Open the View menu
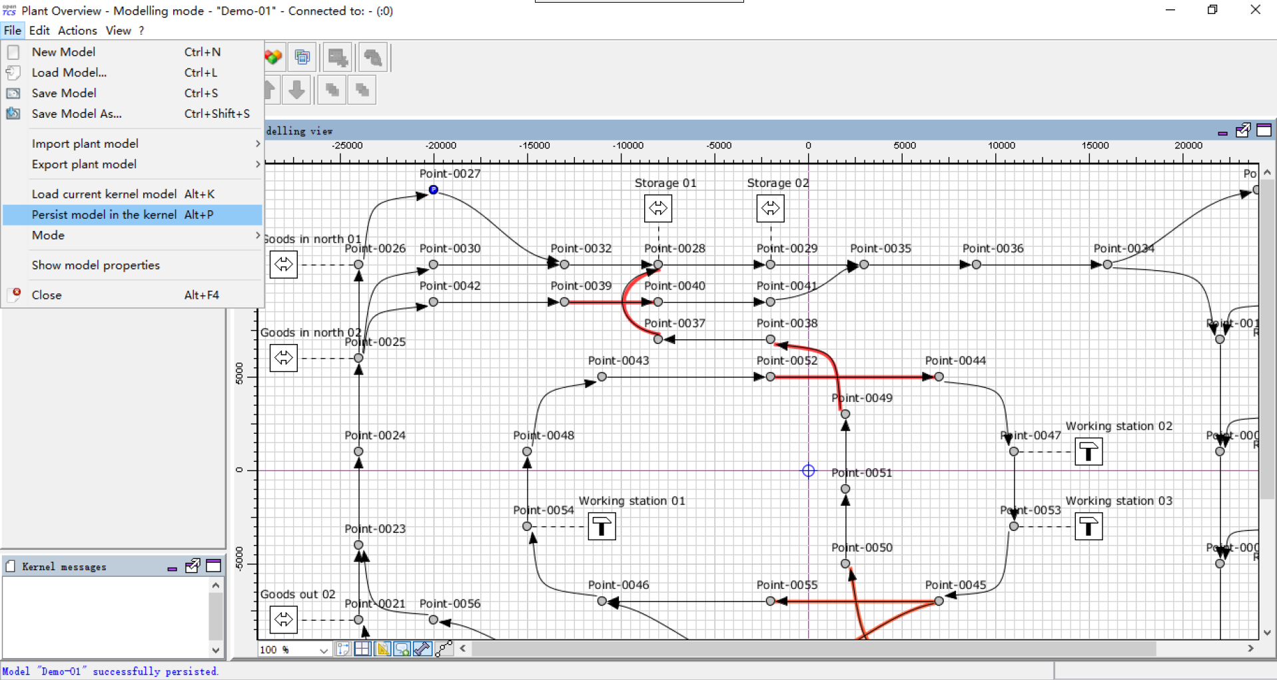The width and height of the screenshot is (1277, 680). point(119,31)
